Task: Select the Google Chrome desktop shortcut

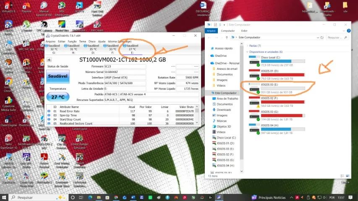Action: pyautogui.click(x=8, y=85)
